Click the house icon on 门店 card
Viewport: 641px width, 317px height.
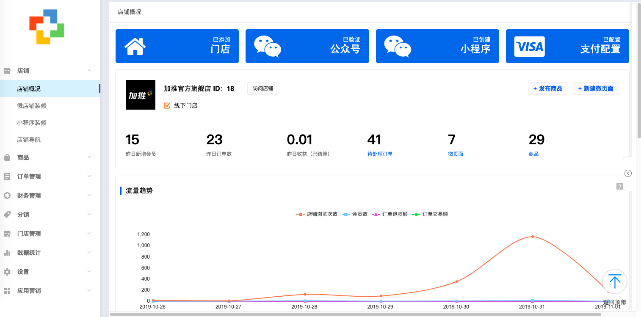(135, 46)
